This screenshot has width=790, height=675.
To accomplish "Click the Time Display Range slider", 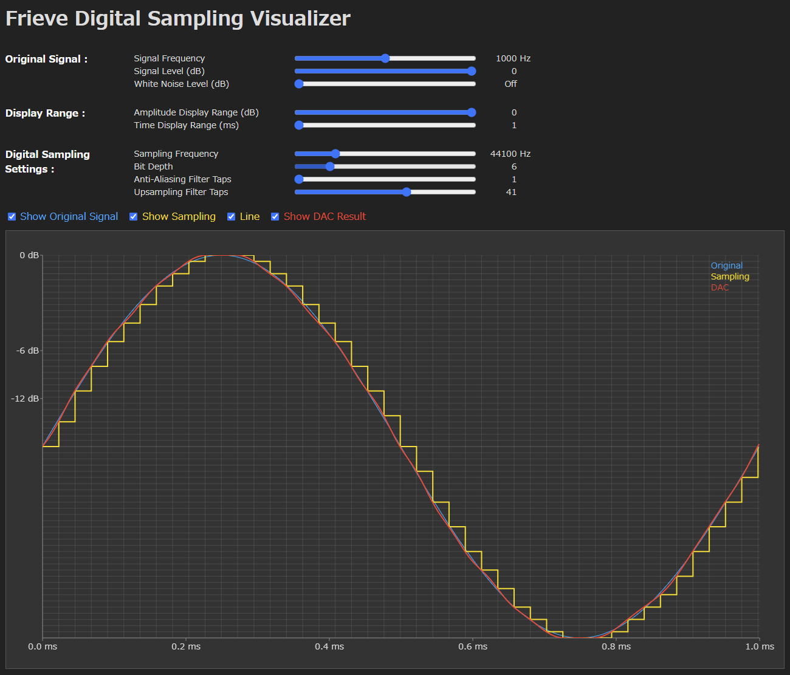I will click(298, 125).
